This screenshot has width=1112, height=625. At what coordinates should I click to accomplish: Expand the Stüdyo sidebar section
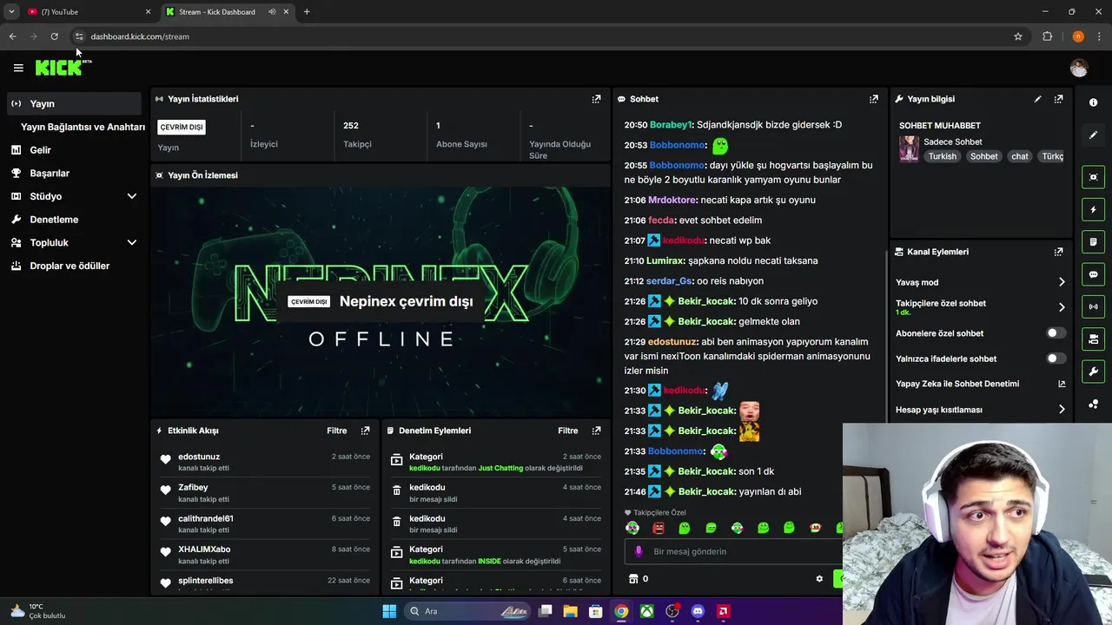click(132, 196)
